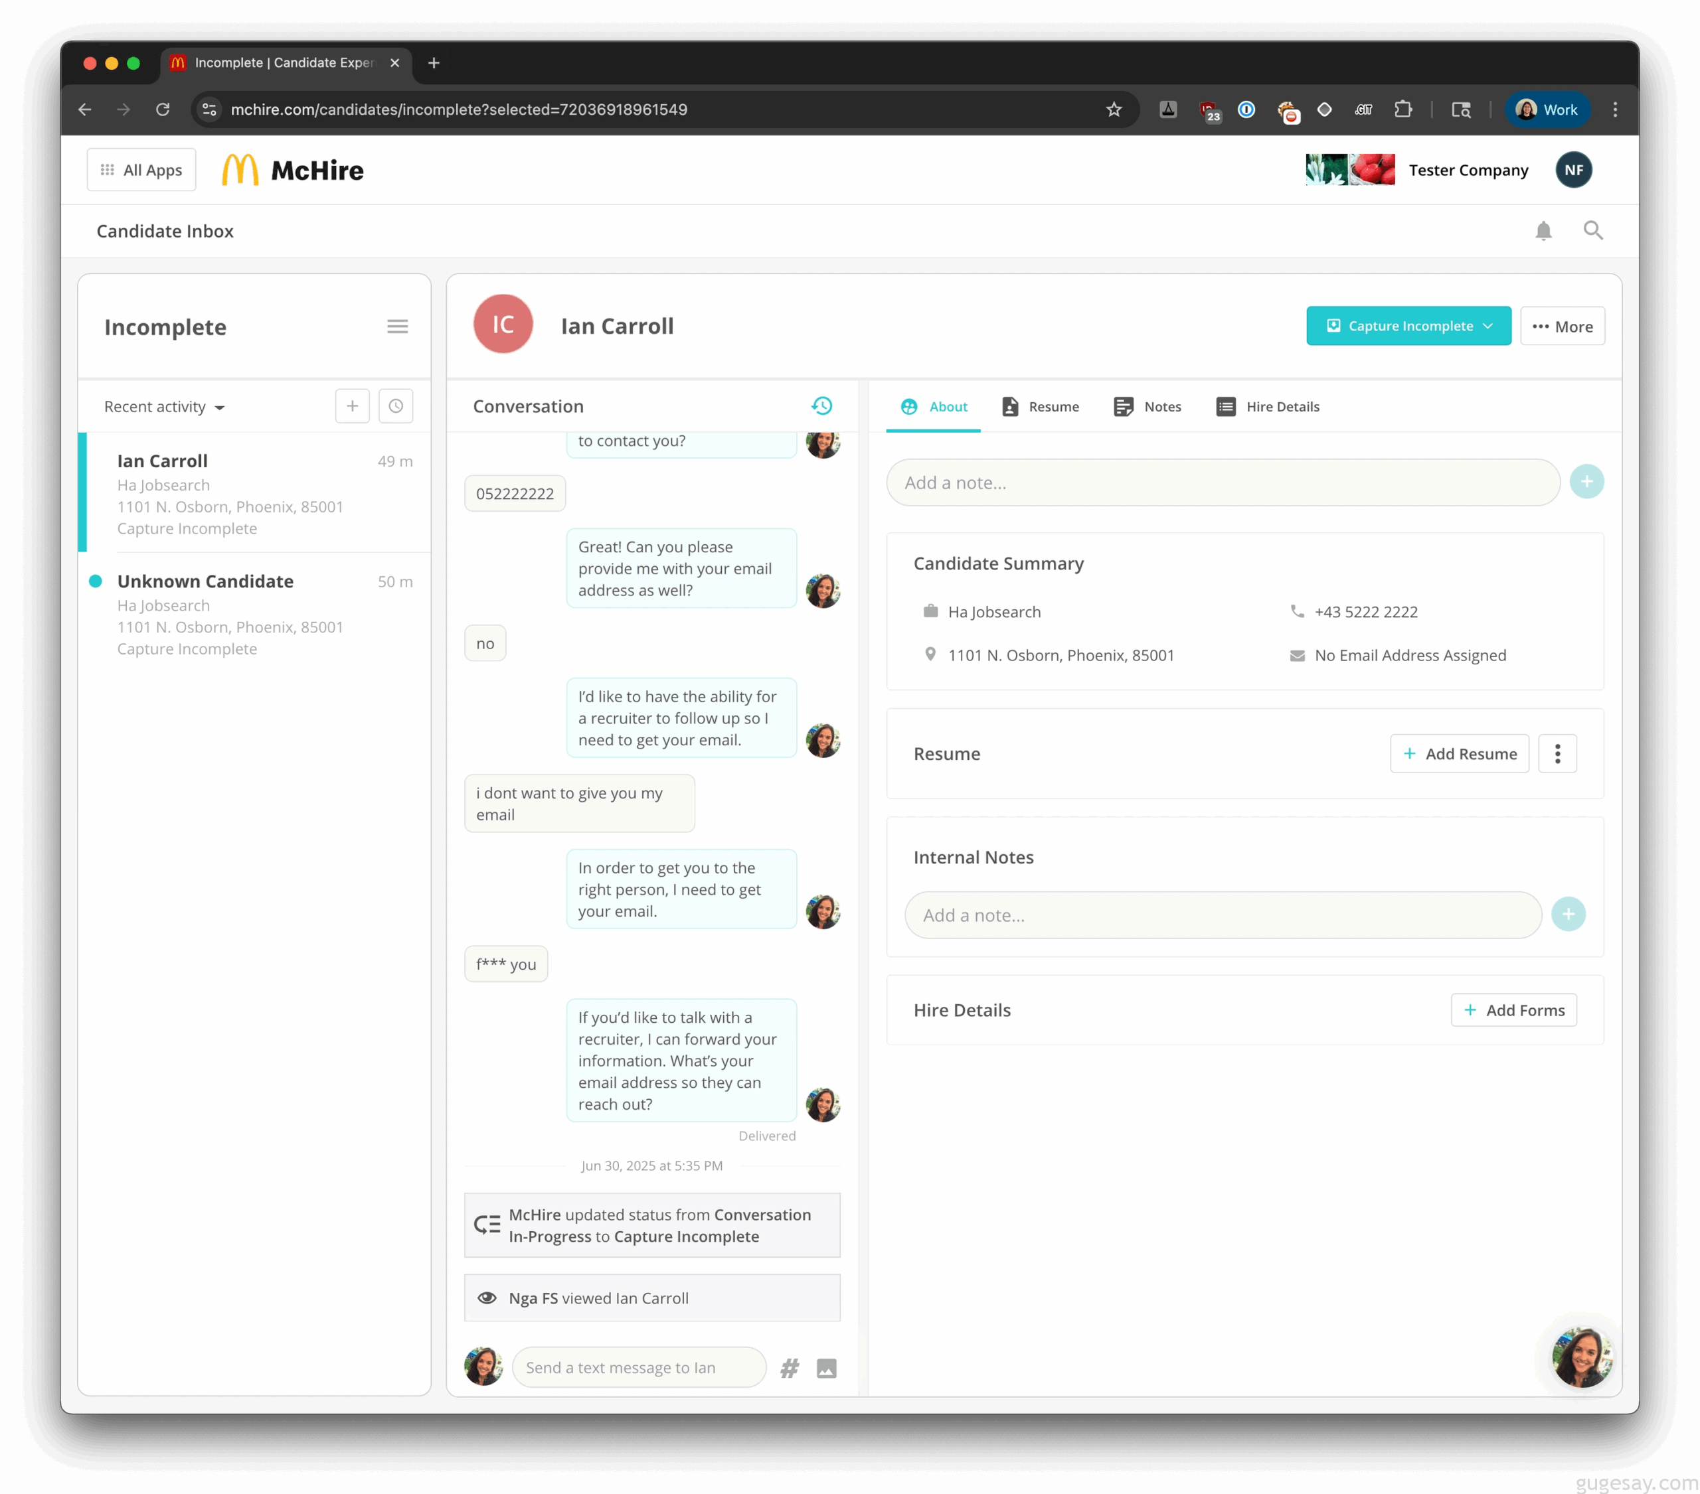Open the assistant chat avatar bubble
Image resolution: width=1700 pixels, height=1494 pixels.
click(1581, 1357)
